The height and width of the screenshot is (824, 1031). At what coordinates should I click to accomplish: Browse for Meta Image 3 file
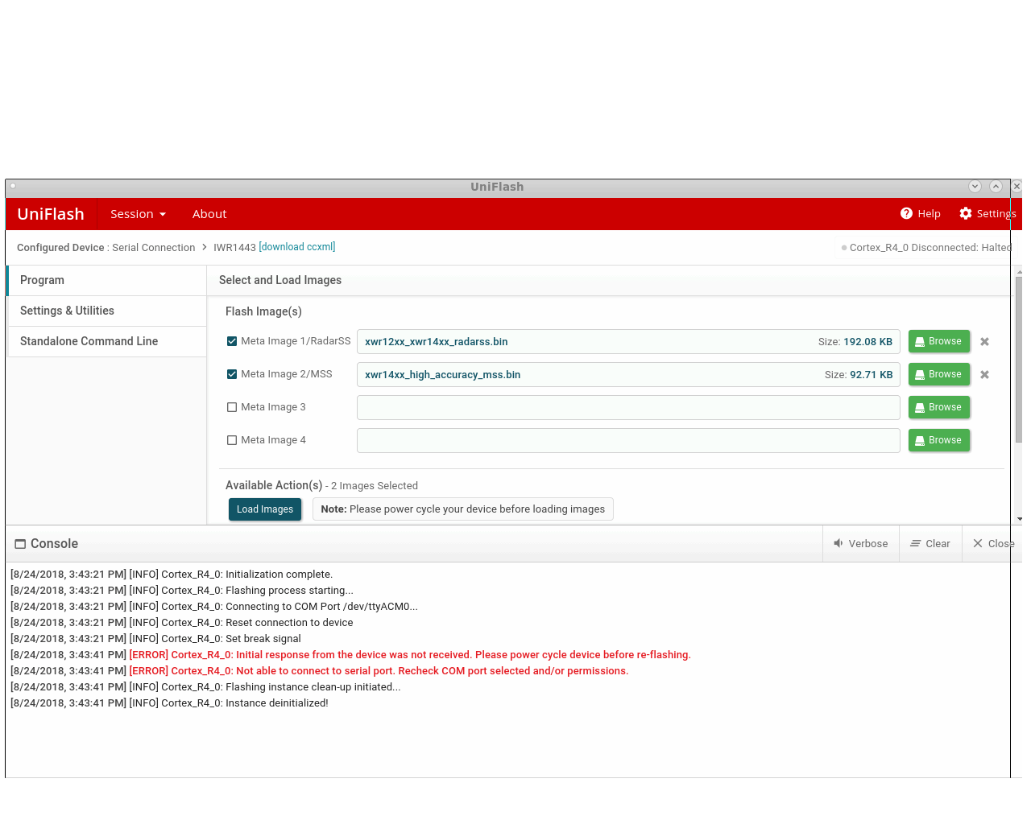[x=938, y=407]
